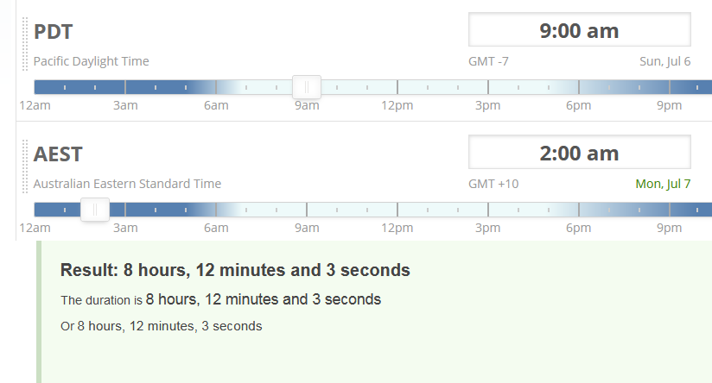Image resolution: width=712 pixels, height=383 pixels.
Task: Select 9pm on the AEST timeline
Action: (670, 210)
